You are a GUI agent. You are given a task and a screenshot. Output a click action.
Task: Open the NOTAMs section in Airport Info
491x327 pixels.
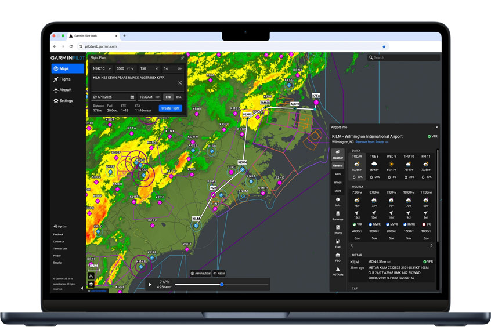(x=337, y=271)
